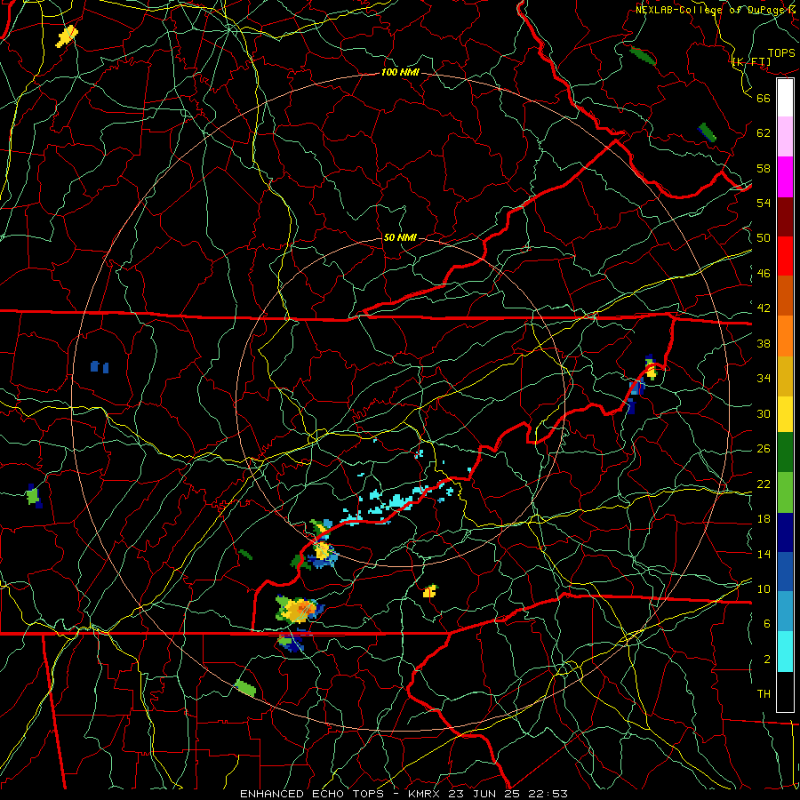Screen dimensions: 800x800
Task: Click the legend value 54
Action: [764, 203]
